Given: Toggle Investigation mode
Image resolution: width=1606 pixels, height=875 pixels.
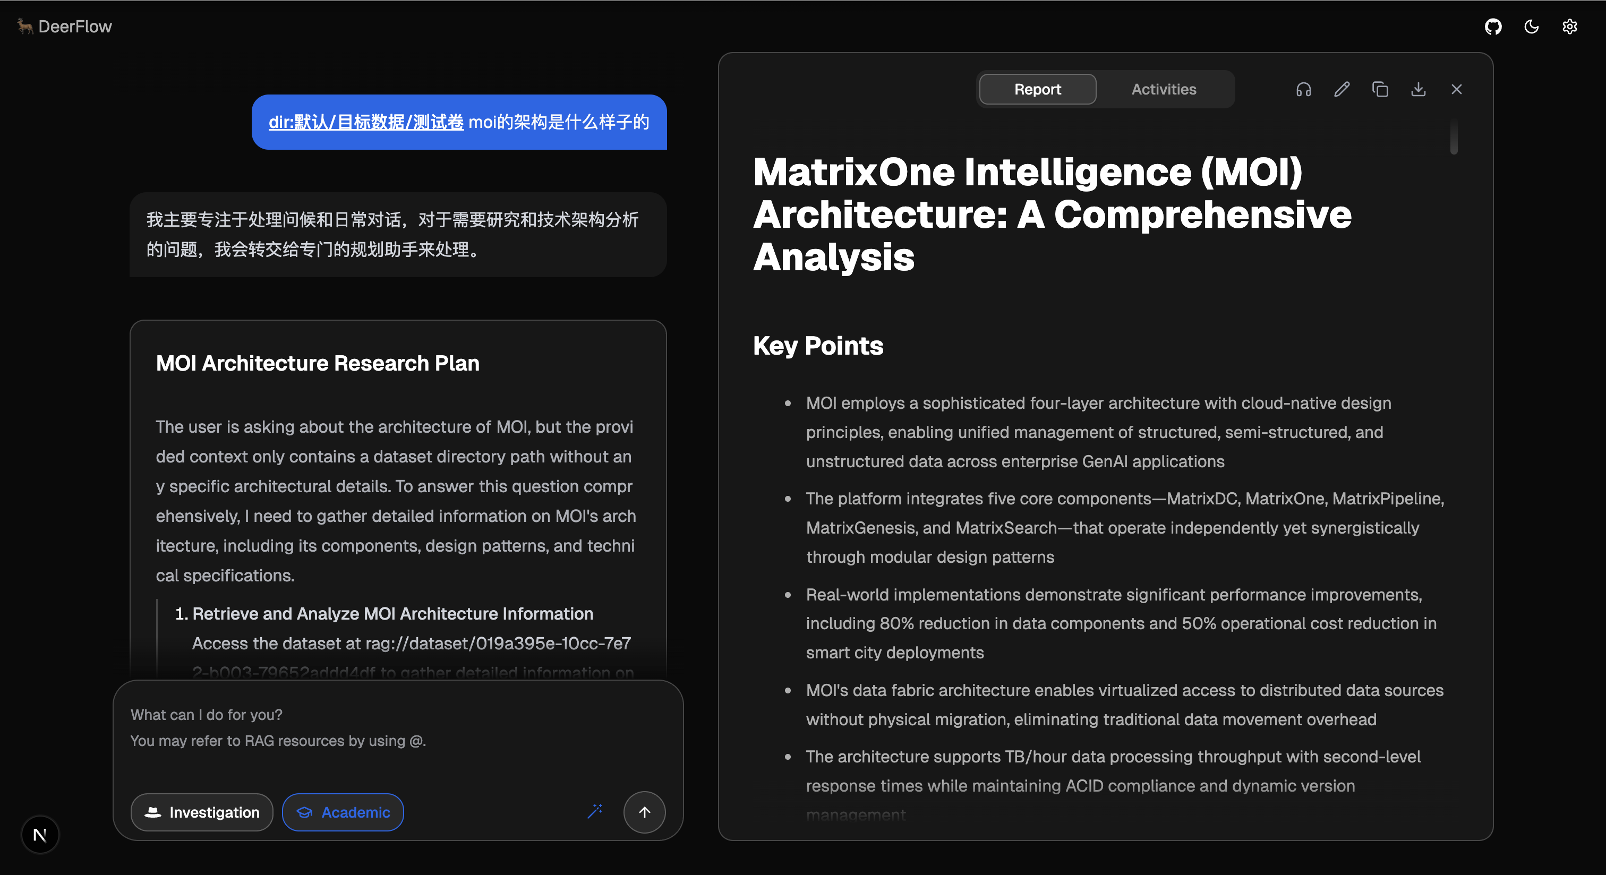Looking at the screenshot, I should coord(202,812).
